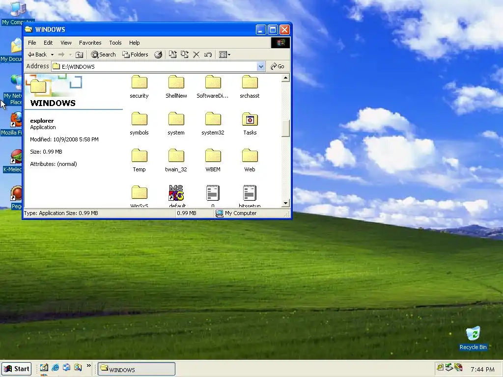Expand hidden Quick Launch items chevron
503x377 pixels.
tap(89, 366)
